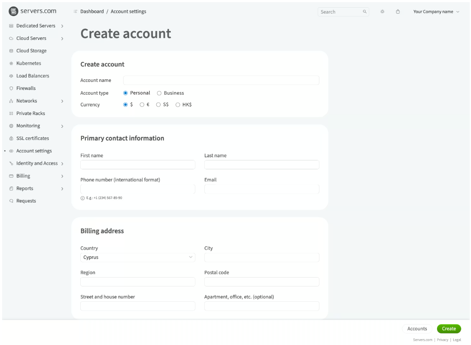Screen dimensions: 471x345
Task: Click the sidebar collapse icon beside Dashboard
Action: click(75, 12)
